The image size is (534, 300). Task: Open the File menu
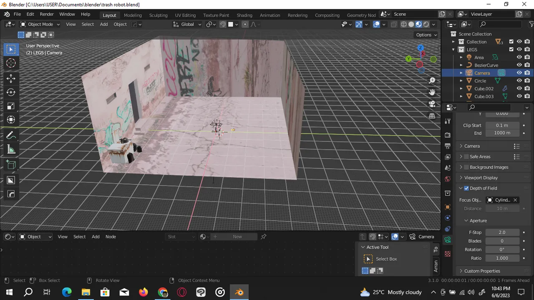pyautogui.click(x=17, y=14)
